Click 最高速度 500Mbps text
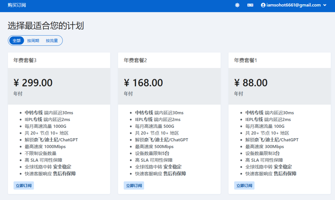Screen dimensions: 335x200 point(154,147)
